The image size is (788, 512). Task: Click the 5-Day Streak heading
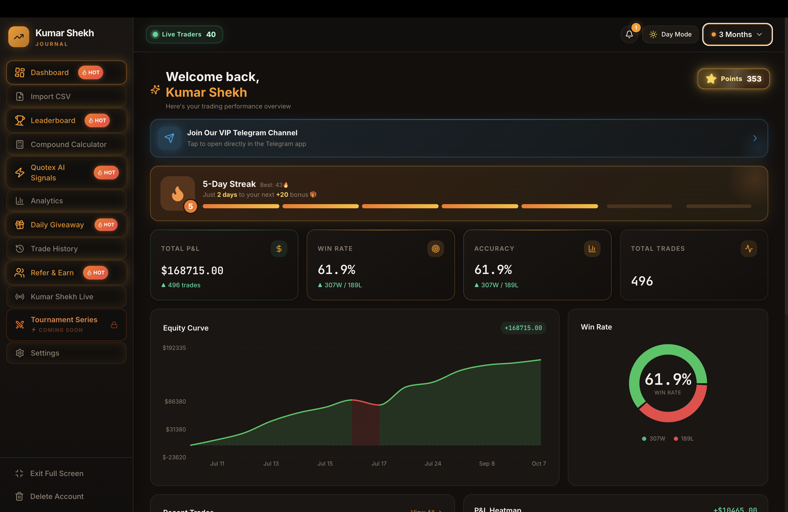229,184
